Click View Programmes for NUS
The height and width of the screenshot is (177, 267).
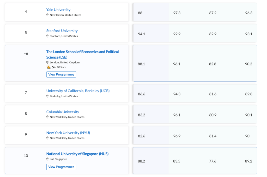coord(61,167)
